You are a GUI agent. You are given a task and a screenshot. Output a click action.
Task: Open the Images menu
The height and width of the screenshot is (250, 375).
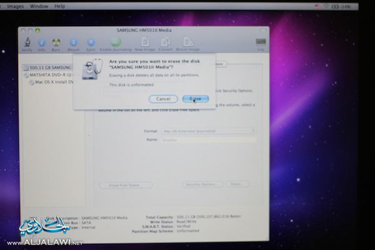16,6
